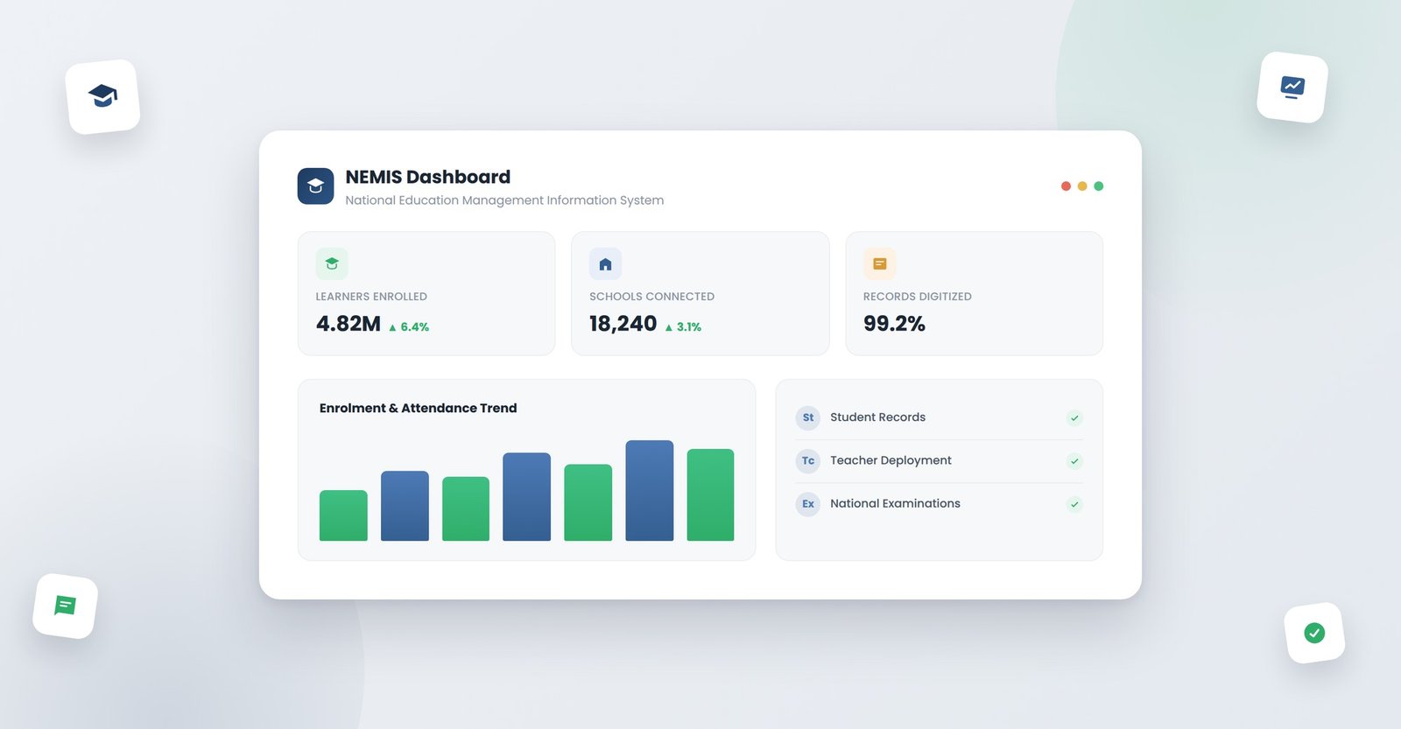1401x729 pixels.
Task: Click the yellow window dot
Action: 1082,186
